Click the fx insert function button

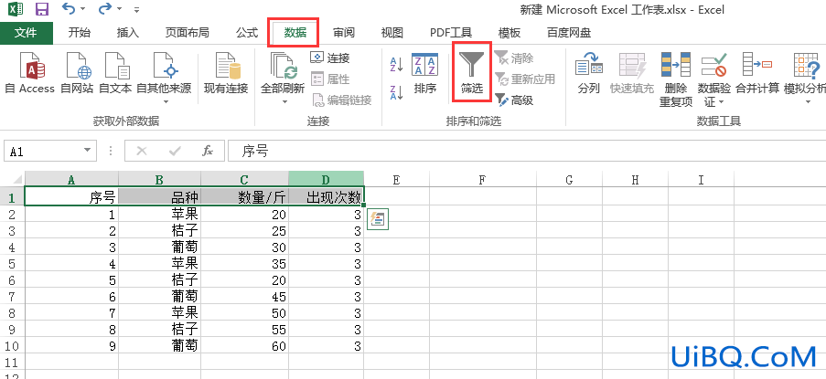click(208, 152)
